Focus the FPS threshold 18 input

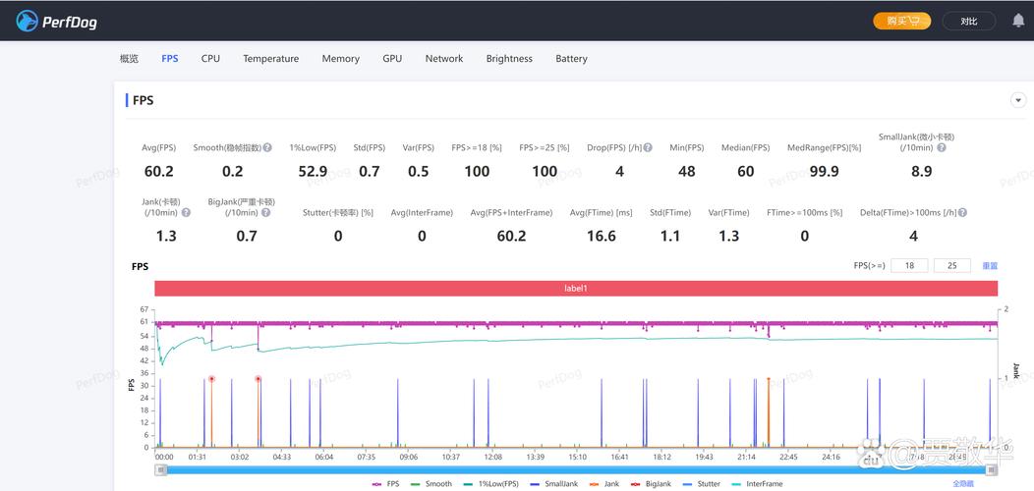pos(909,265)
